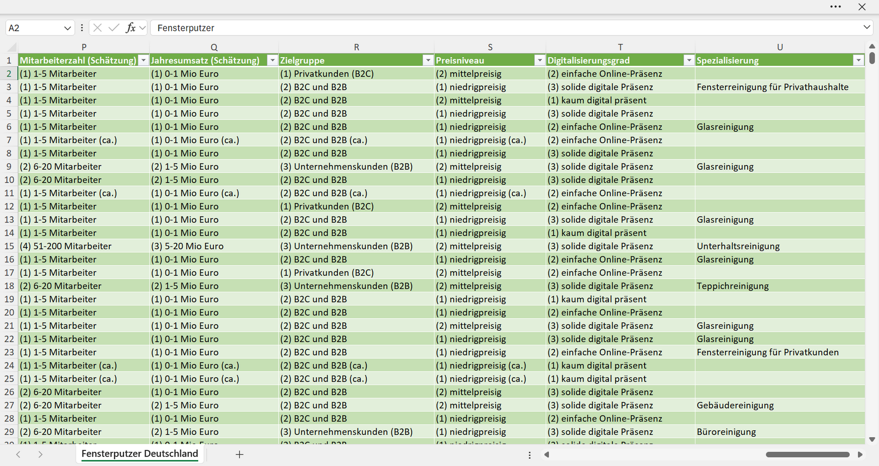Switch to Fensterputzer Deutschland sheet tab
Image resolution: width=879 pixels, height=466 pixels.
click(x=140, y=454)
